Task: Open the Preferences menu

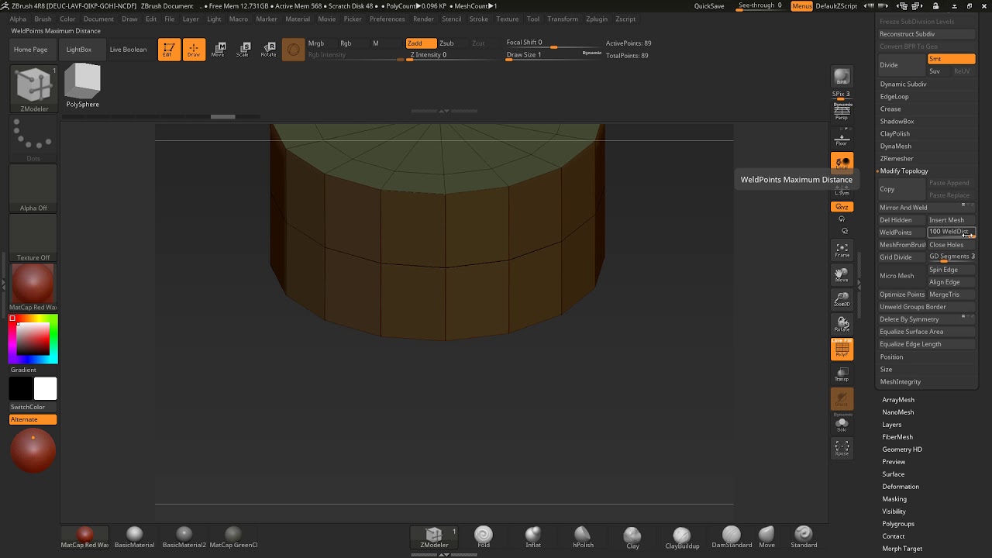Action: pyautogui.click(x=387, y=19)
